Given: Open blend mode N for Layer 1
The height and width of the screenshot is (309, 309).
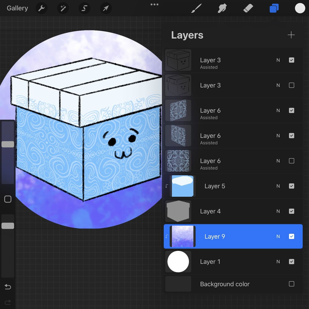Looking at the screenshot, I should (x=278, y=262).
